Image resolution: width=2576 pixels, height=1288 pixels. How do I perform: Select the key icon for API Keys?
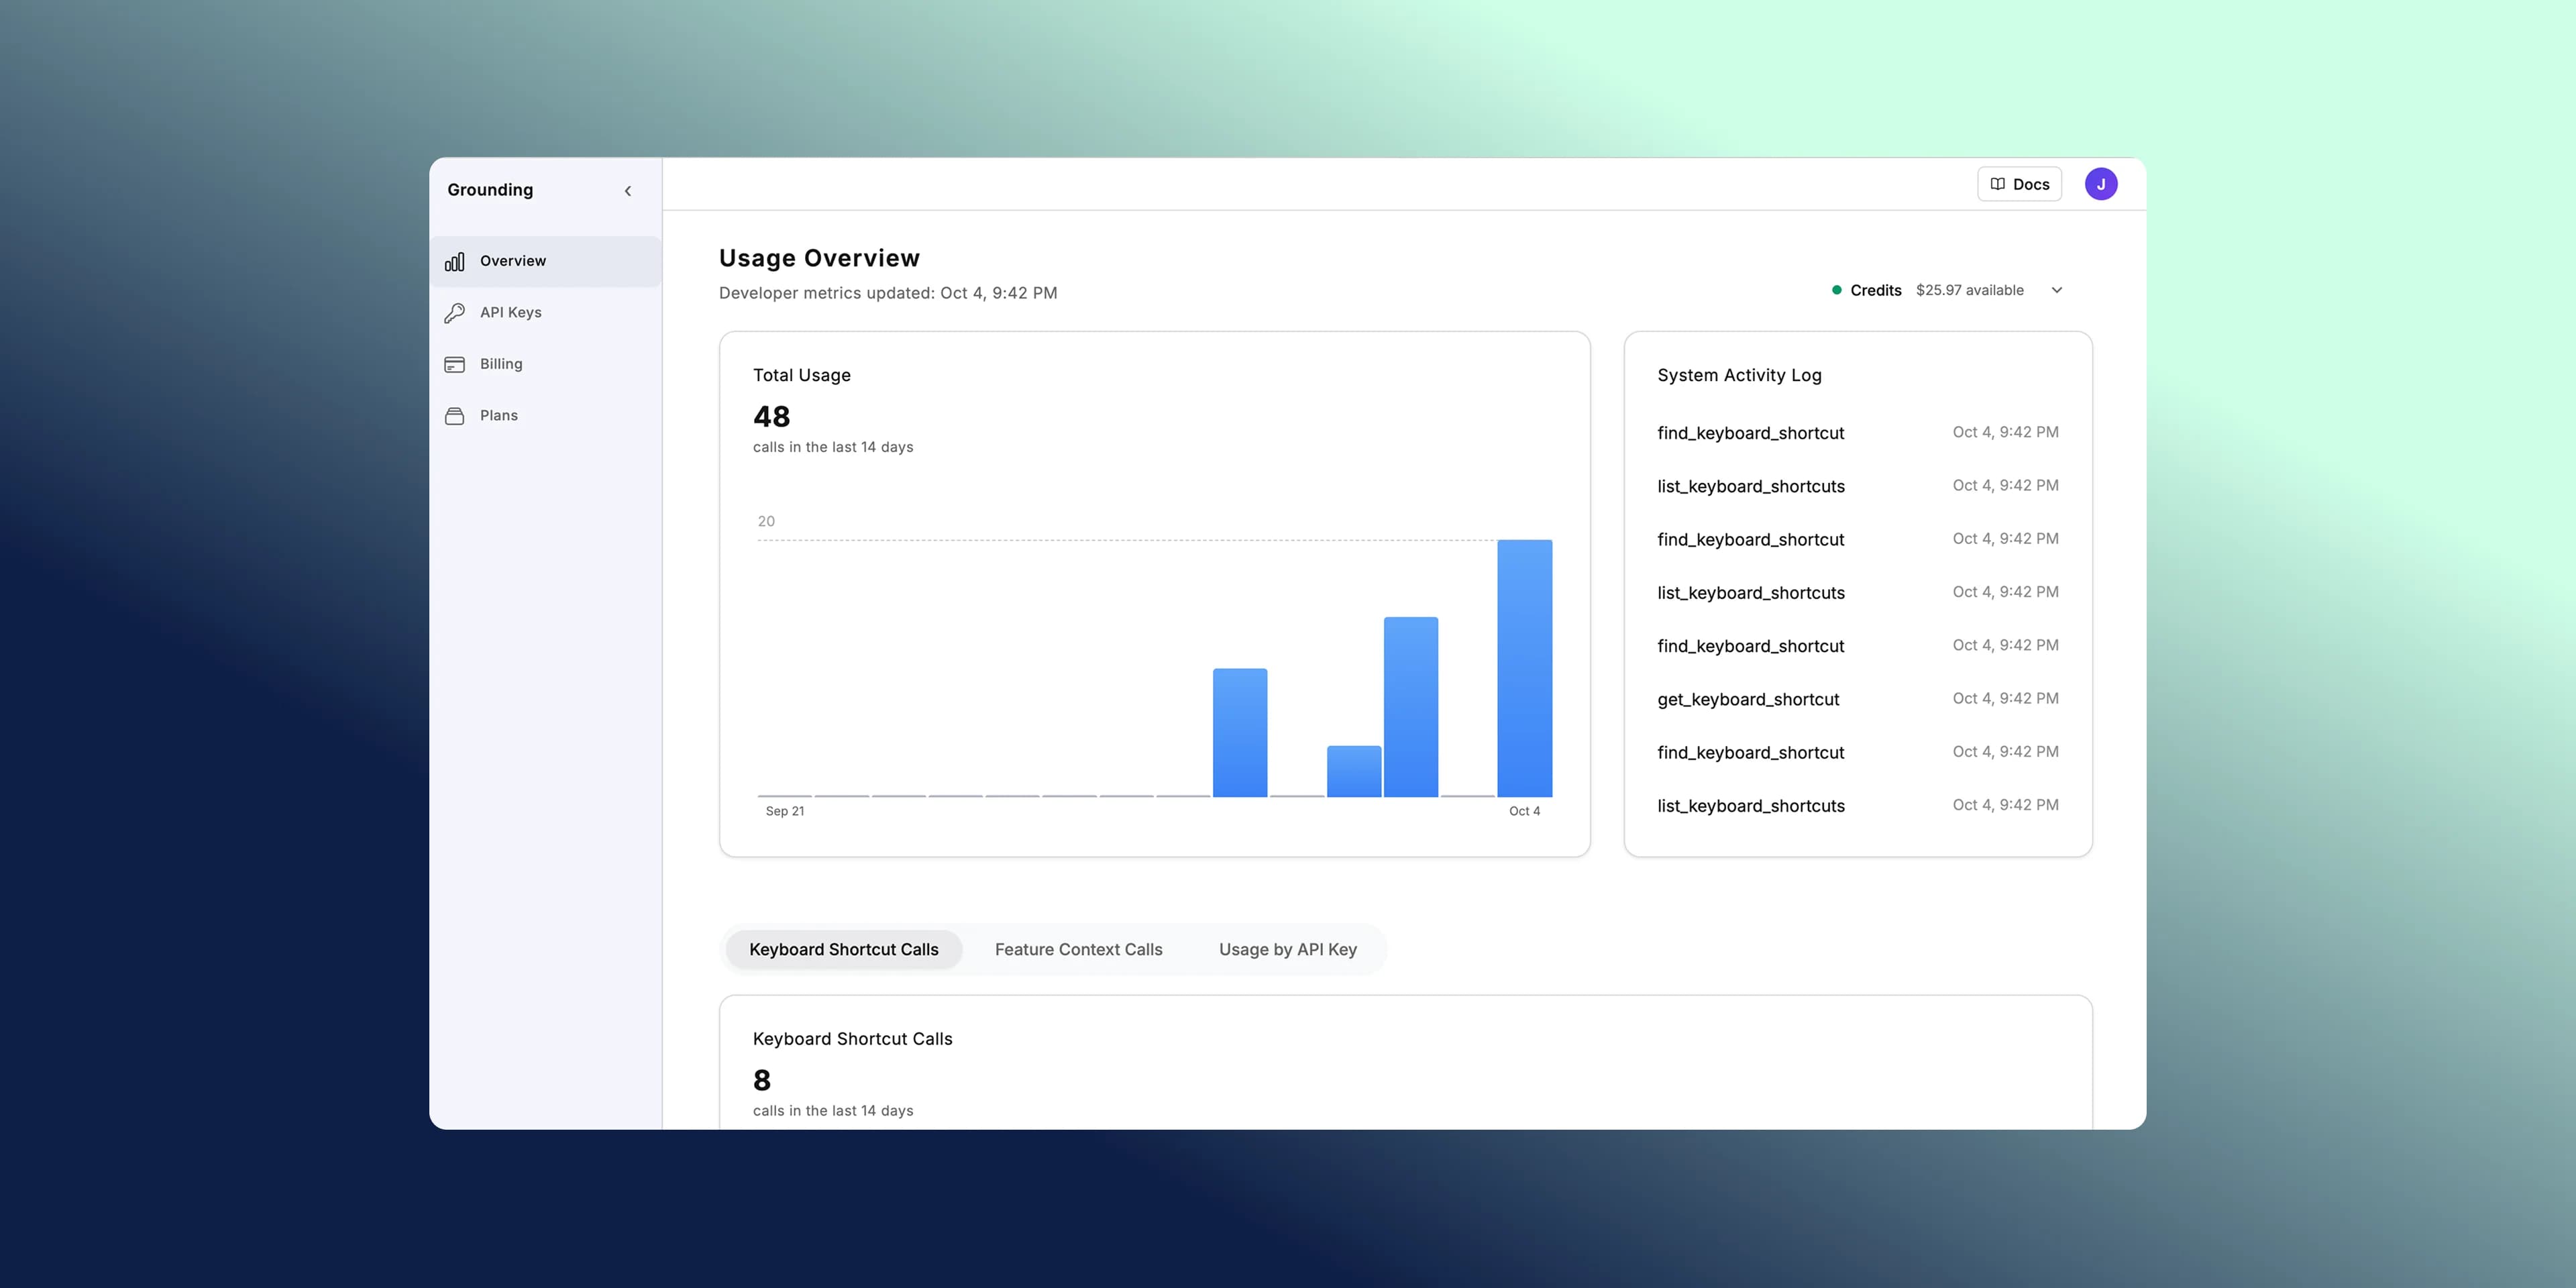(x=454, y=312)
